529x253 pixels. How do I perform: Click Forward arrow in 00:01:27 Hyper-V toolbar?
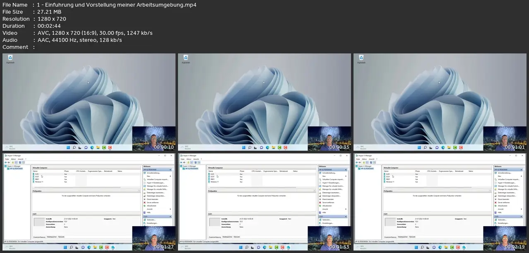tap(8, 162)
